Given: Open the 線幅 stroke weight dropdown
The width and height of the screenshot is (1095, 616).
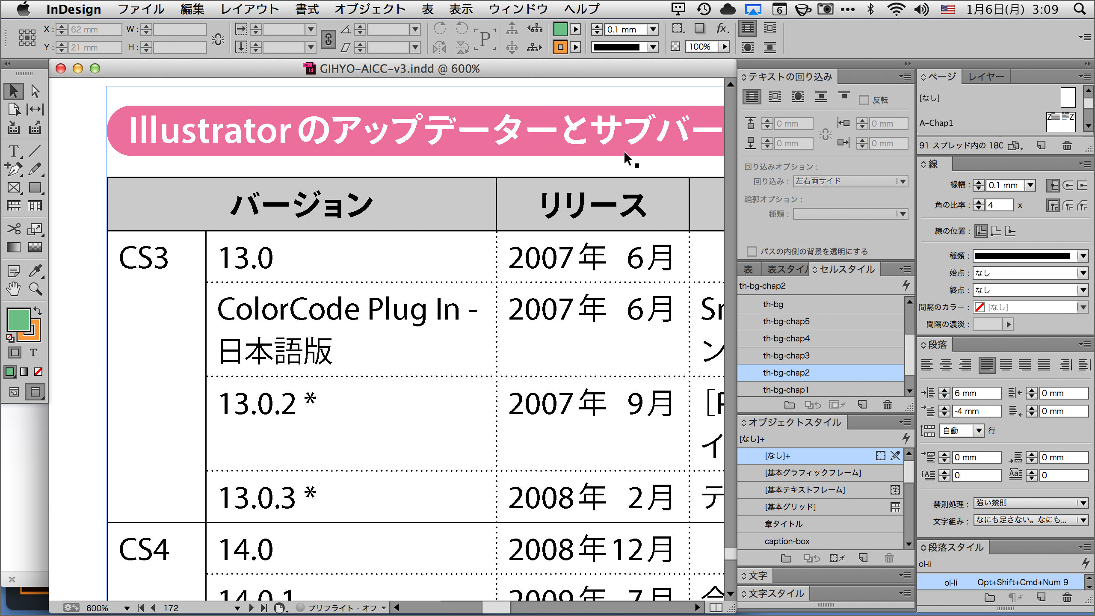Looking at the screenshot, I should [1031, 185].
